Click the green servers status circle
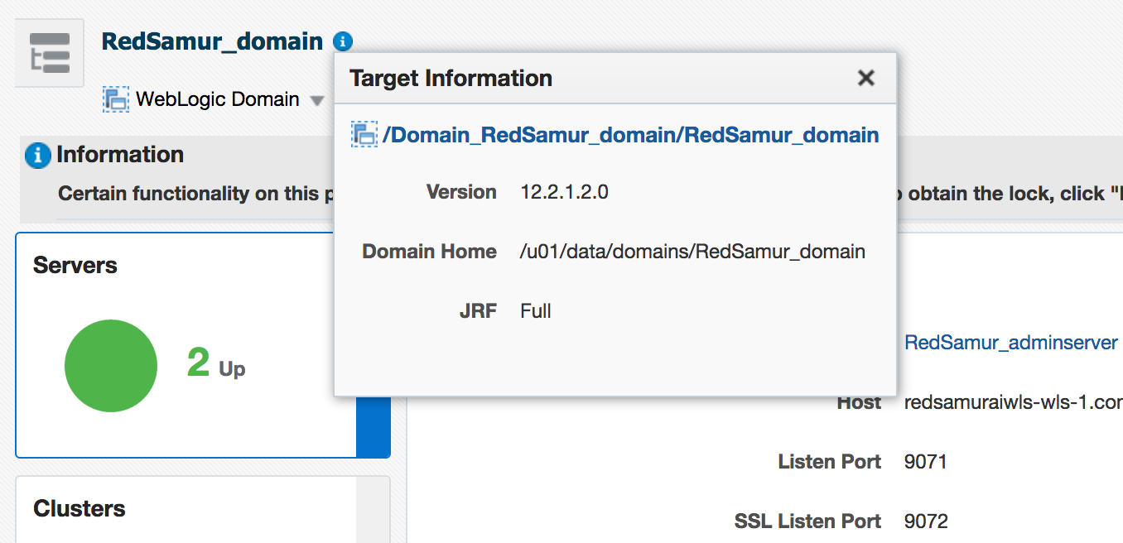1123x543 pixels. pos(111,366)
